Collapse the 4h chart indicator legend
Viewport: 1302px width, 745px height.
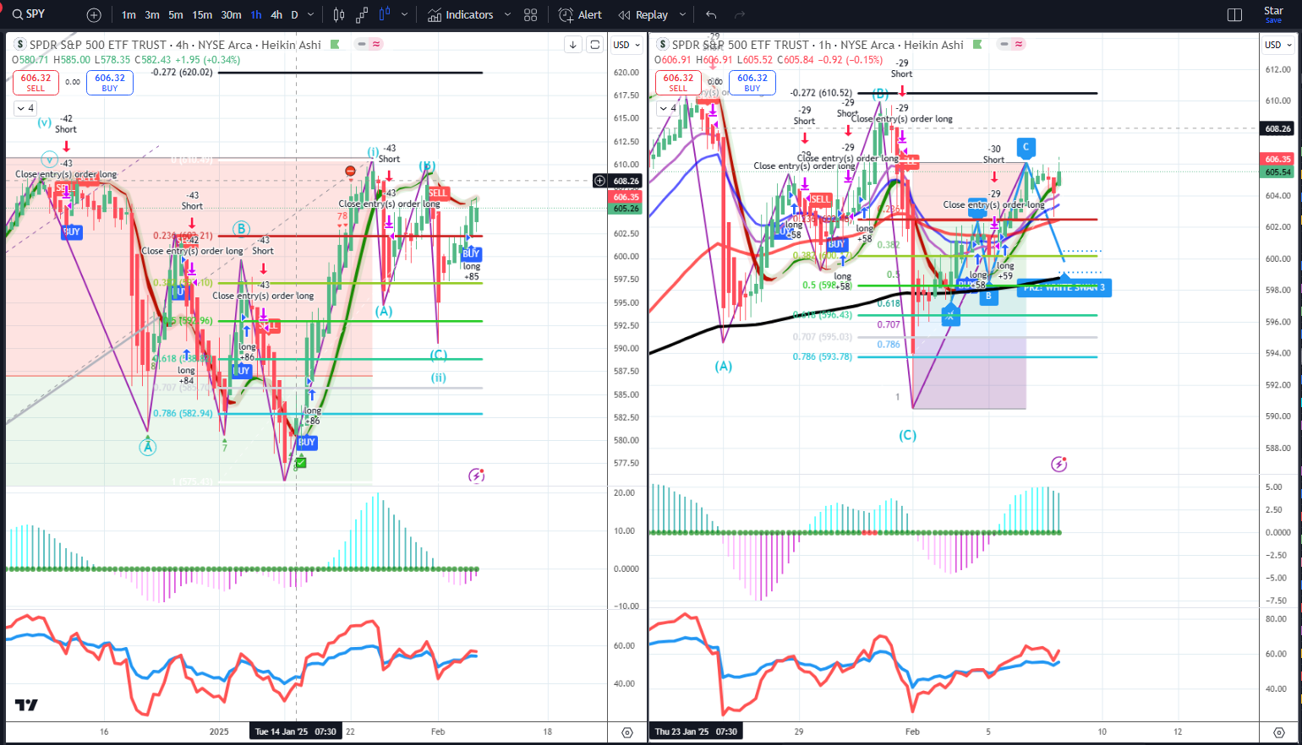(25, 108)
